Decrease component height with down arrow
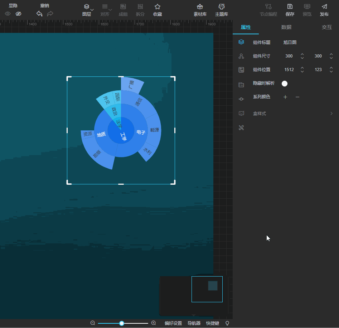Screen dimensions: 339x328 pos(331,58)
